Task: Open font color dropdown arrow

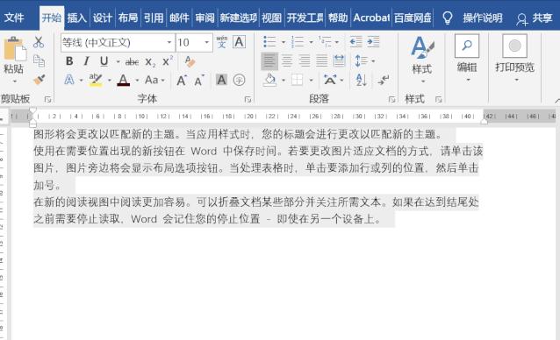Action: pos(137,81)
